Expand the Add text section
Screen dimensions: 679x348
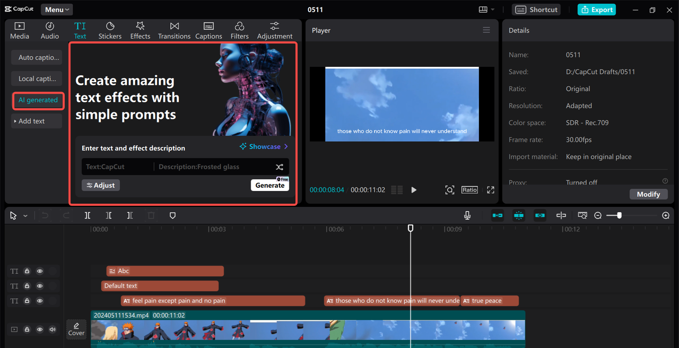37,121
